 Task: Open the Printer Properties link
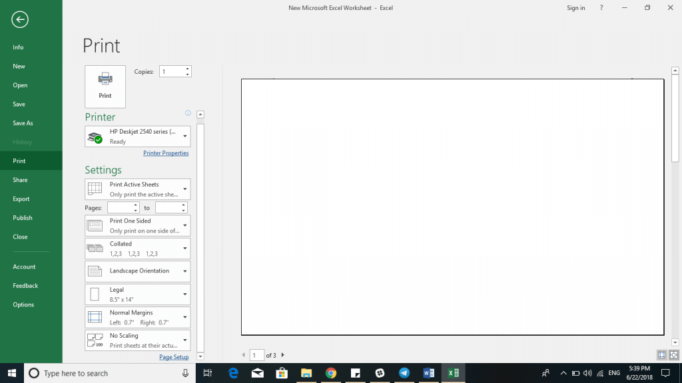(x=166, y=153)
